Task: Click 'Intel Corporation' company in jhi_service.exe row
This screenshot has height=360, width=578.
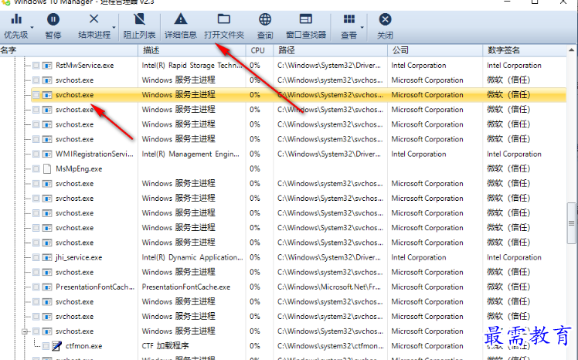Action: [x=418, y=257]
